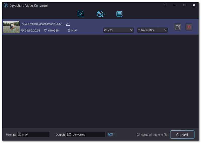
Task: Click the Edit video icon
Action: pyautogui.click(x=178, y=27)
